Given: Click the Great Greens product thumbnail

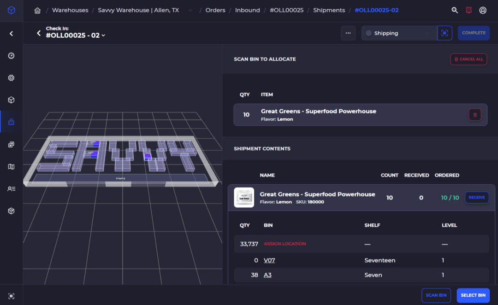Looking at the screenshot, I should (244, 197).
